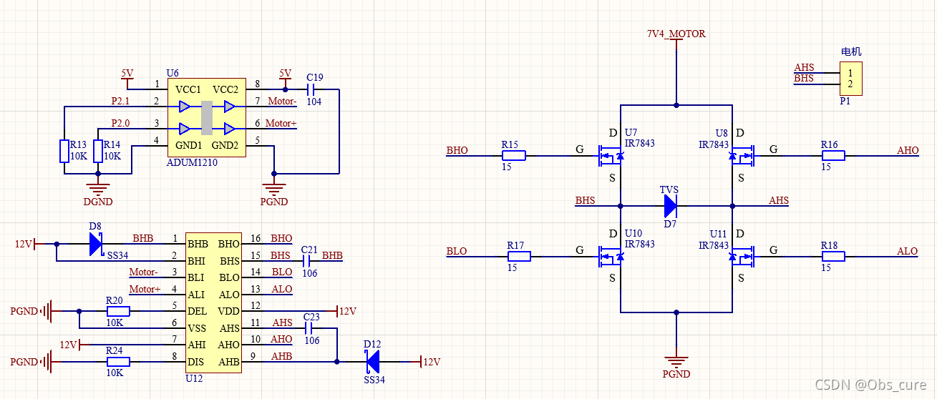Select the D12 SS34 diode symbol

click(372, 362)
